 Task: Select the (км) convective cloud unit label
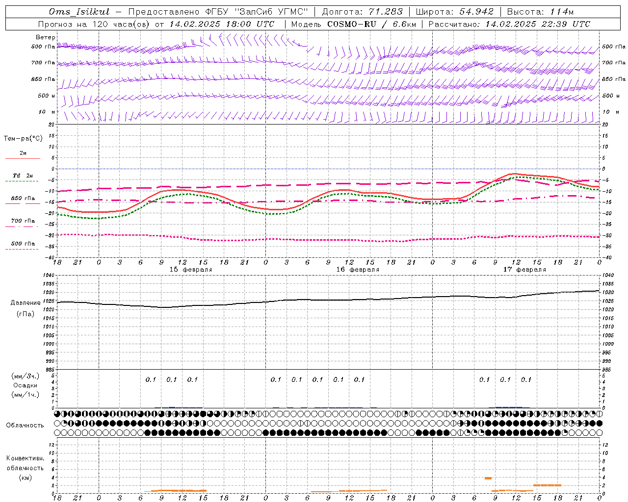(25, 477)
